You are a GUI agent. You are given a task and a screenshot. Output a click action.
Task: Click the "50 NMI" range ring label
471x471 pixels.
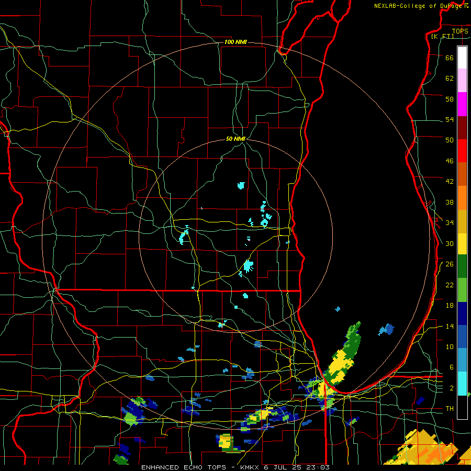[x=235, y=139]
